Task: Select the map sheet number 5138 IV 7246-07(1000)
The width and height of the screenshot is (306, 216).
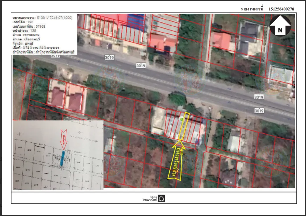Action: (55, 18)
